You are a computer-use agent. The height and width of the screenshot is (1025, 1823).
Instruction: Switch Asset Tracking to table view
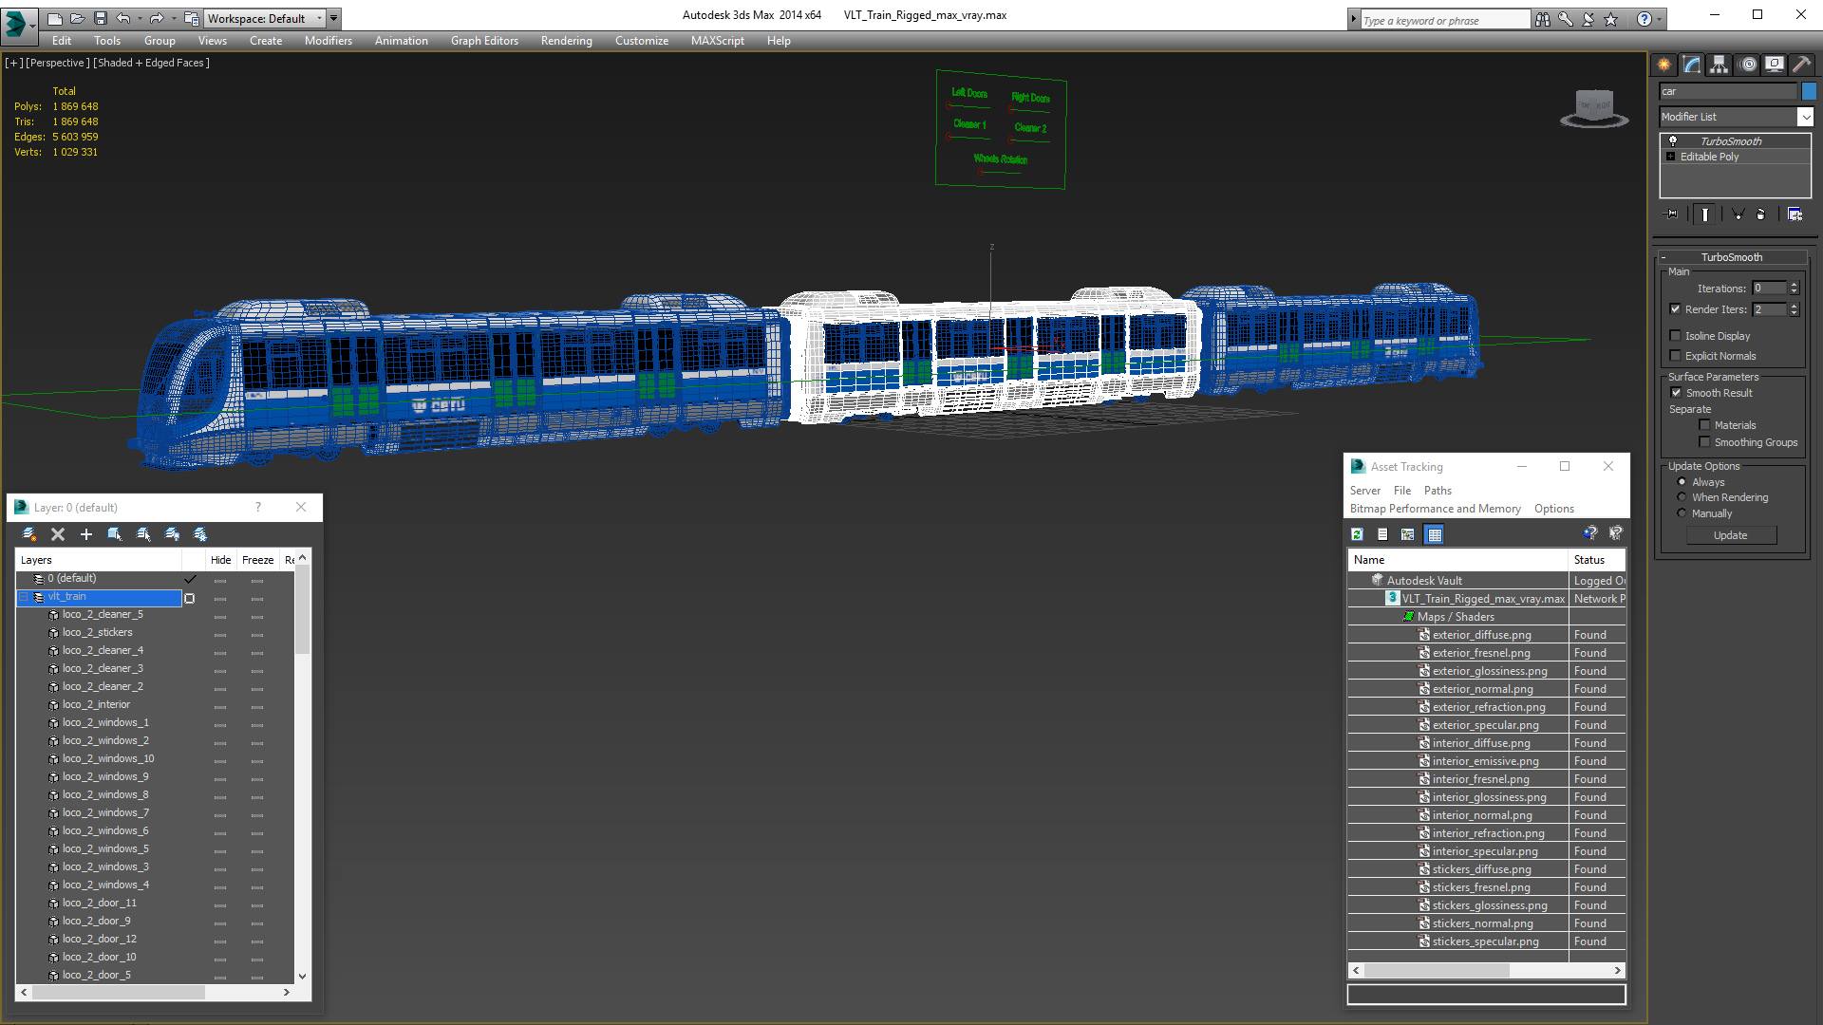click(1435, 534)
